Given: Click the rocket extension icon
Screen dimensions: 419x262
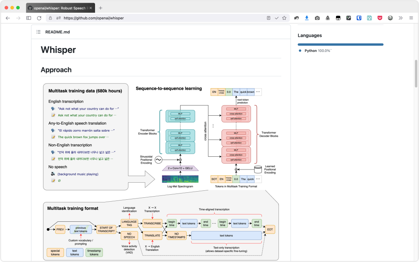Looking at the screenshot, I should tap(328, 18).
